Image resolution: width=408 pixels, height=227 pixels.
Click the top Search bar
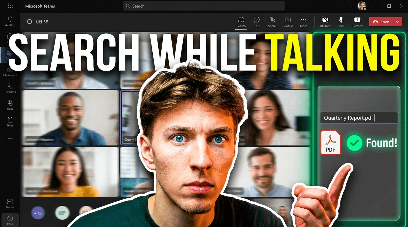[204, 6]
